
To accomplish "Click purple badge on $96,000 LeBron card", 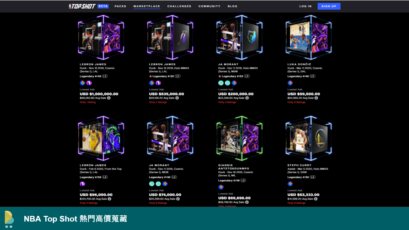I will 82,184.
